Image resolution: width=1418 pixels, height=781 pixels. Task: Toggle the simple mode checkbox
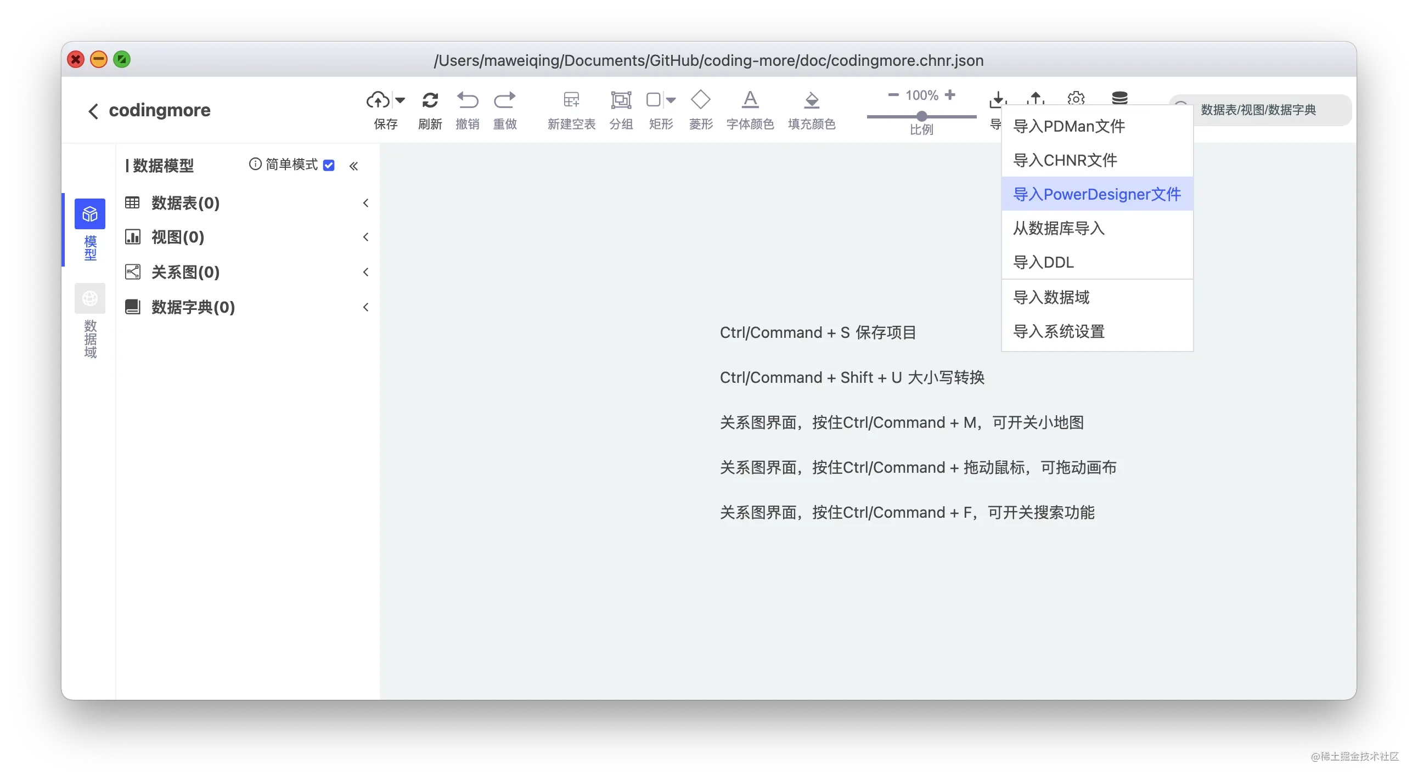[329, 165]
